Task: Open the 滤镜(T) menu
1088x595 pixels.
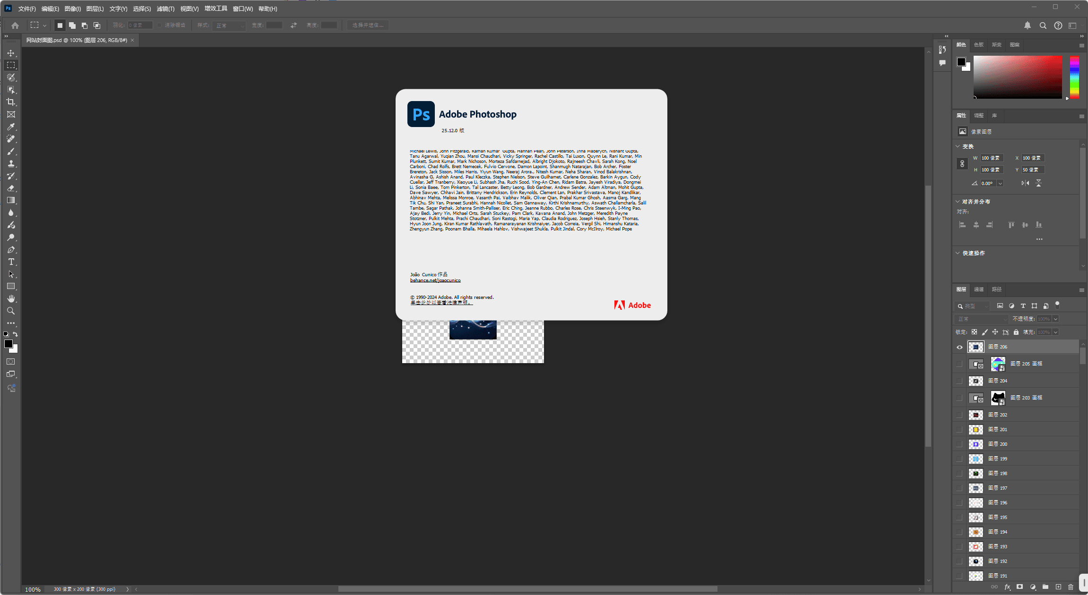Action: pos(165,9)
